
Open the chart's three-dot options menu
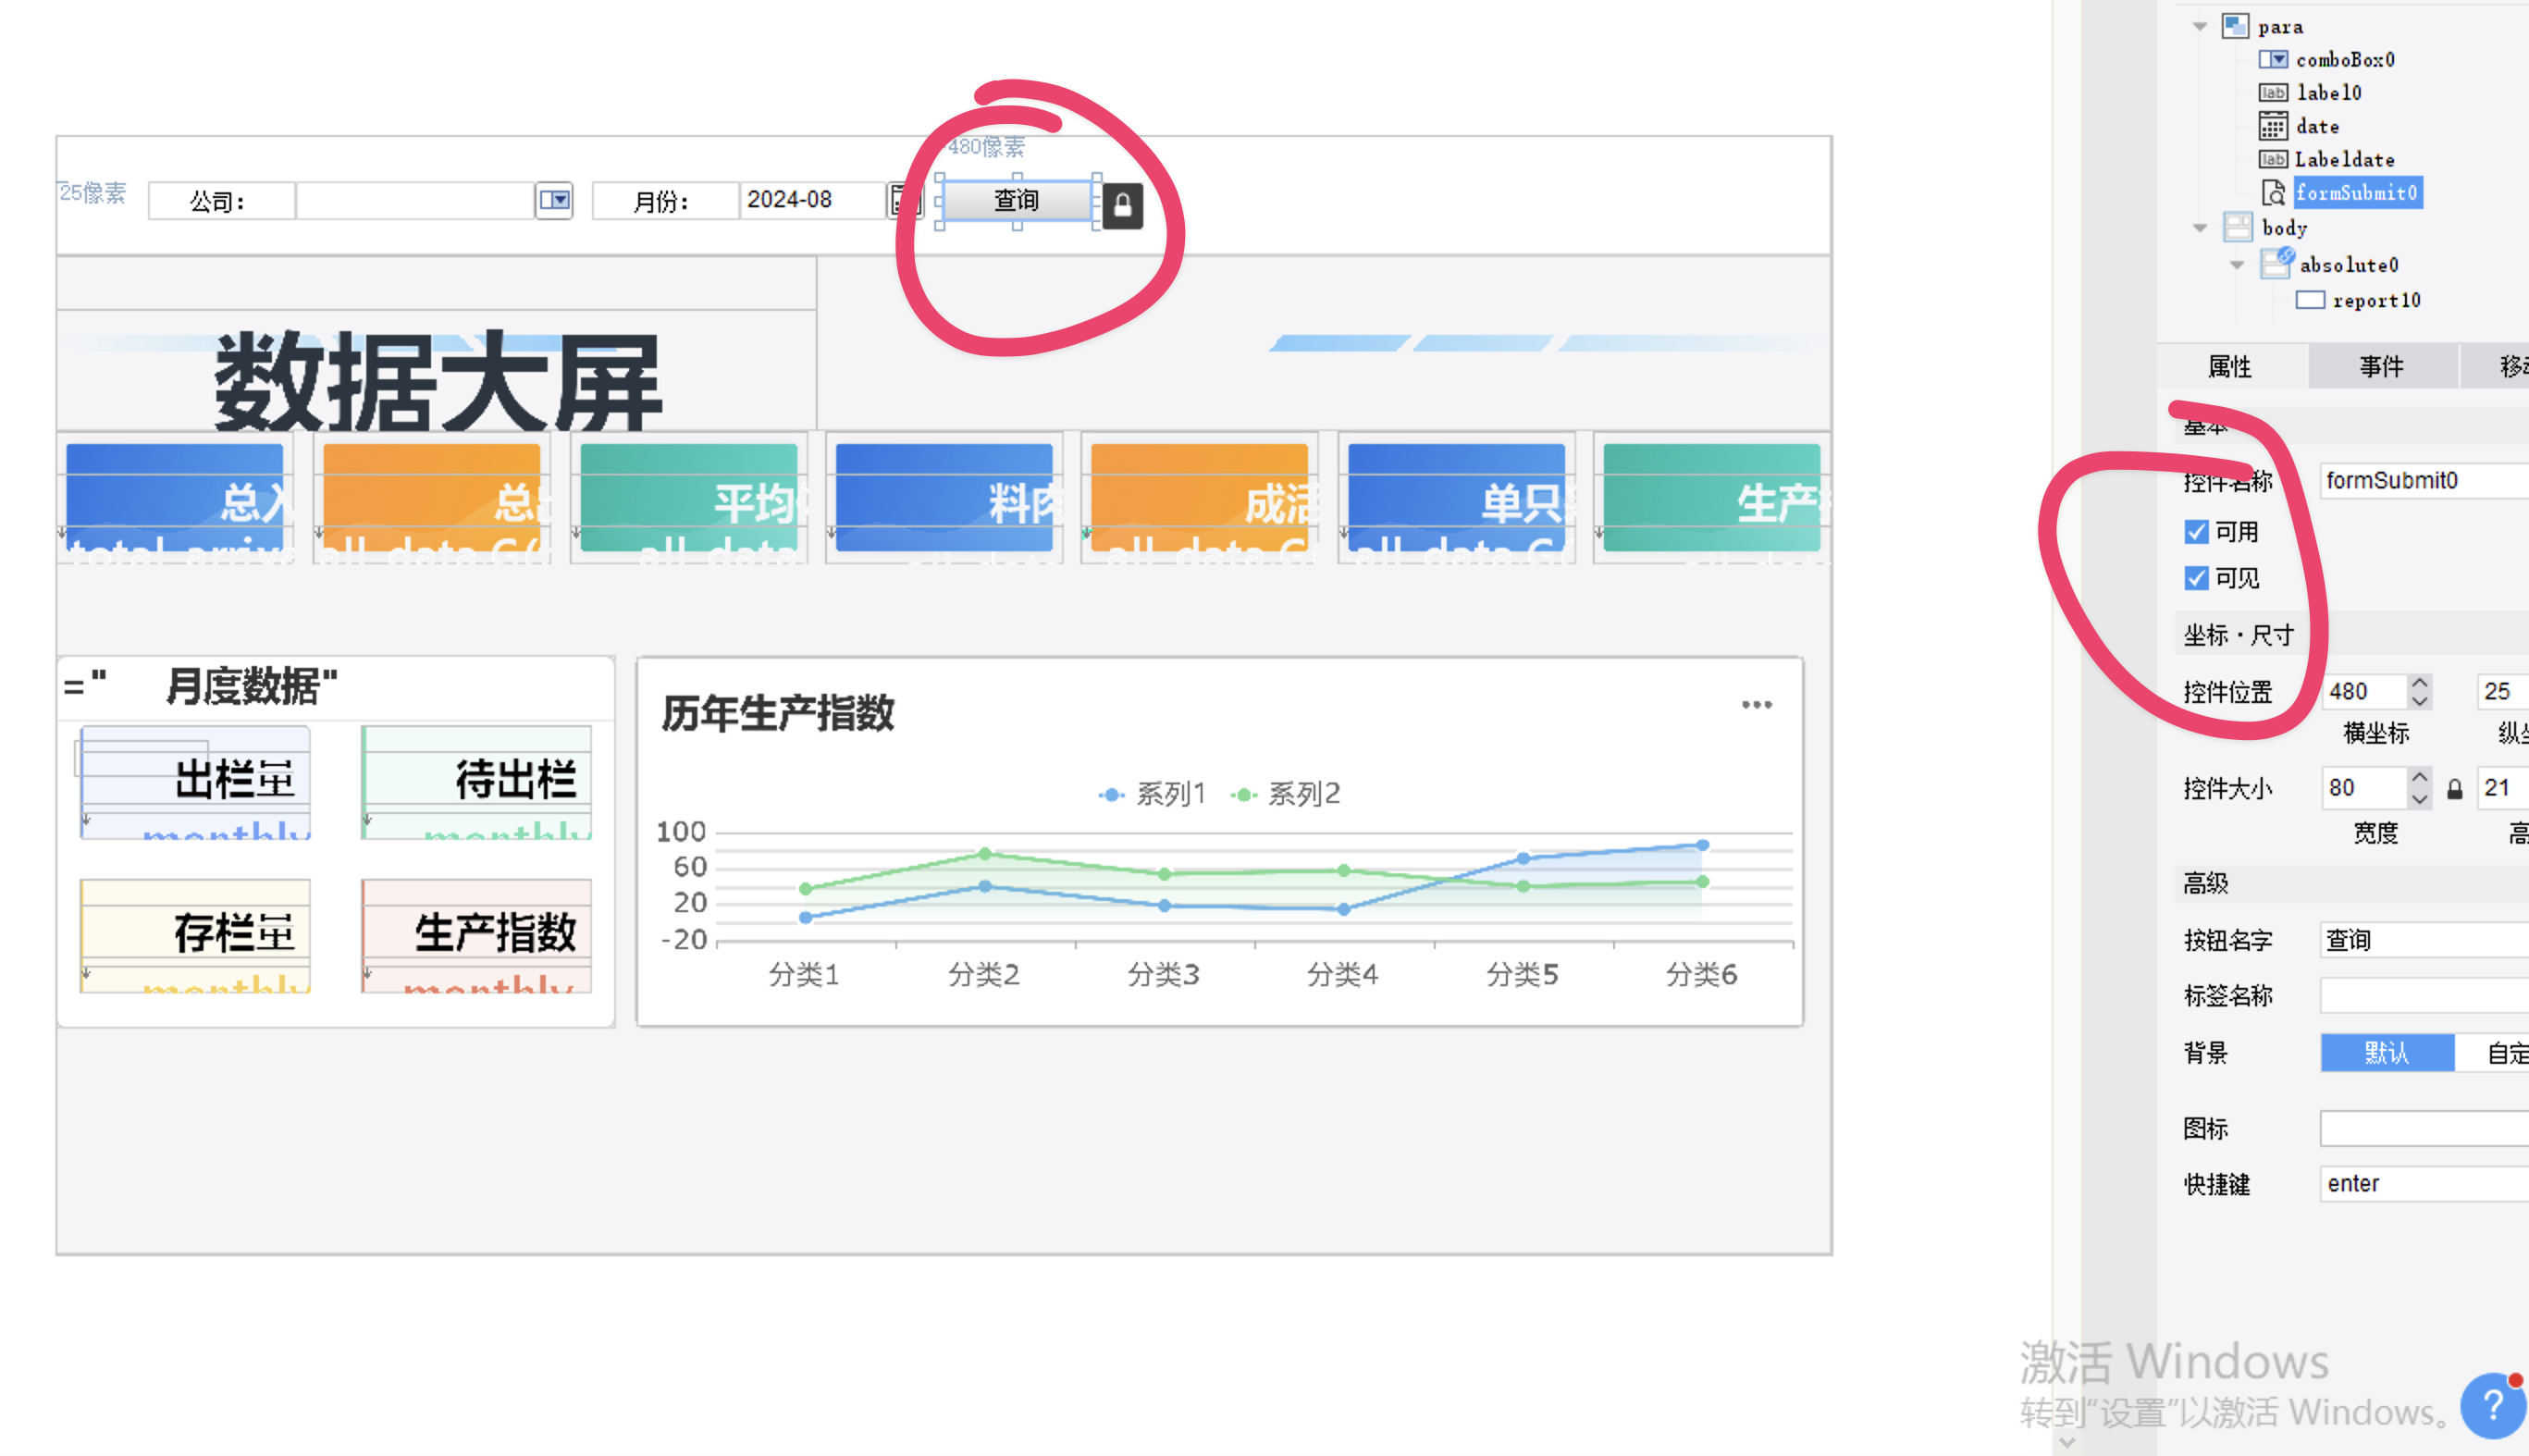pos(1756,705)
